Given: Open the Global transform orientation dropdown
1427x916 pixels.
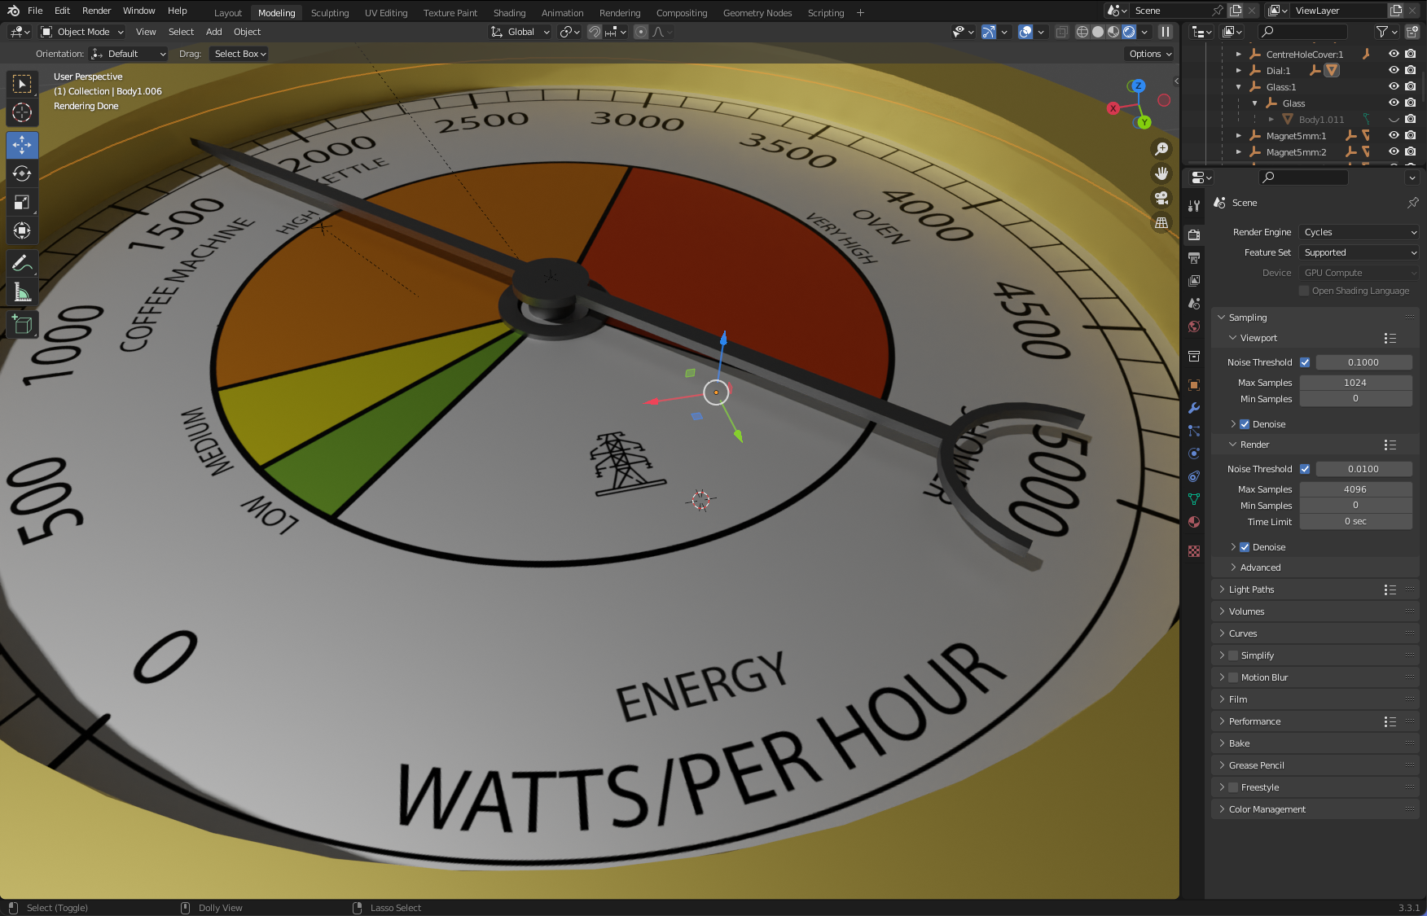Looking at the screenshot, I should tap(520, 32).
